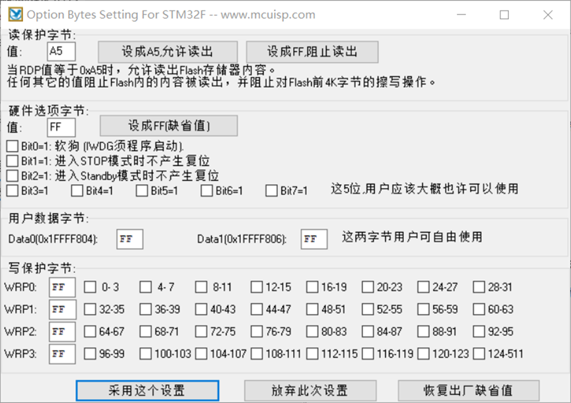Screen dimensions: 571x403
Task: Check the Bit7=1 checkbox
Action: [272, 191]
